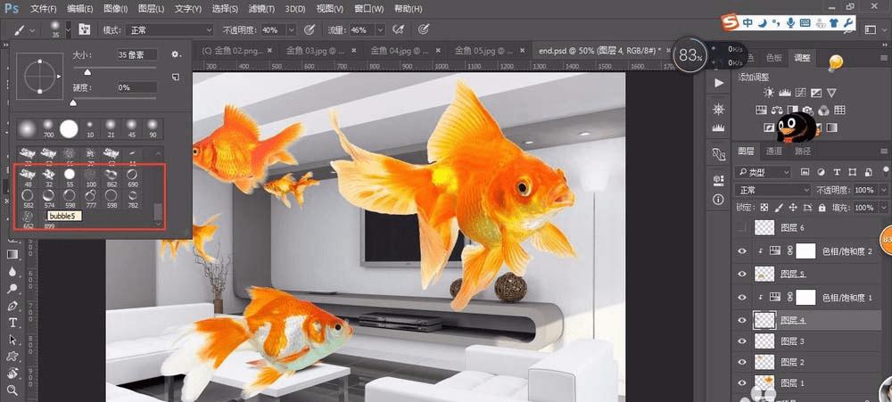Open the 文件(F) menu
The height and width of the screenshot is (402, 892).
[x=43, y=9]
